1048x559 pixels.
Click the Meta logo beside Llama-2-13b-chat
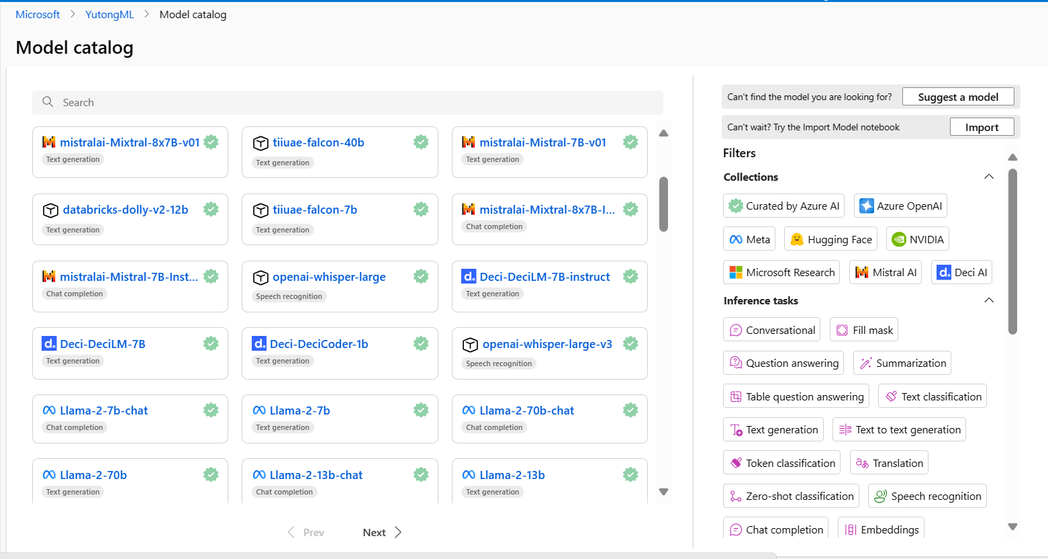click(259, 475)
